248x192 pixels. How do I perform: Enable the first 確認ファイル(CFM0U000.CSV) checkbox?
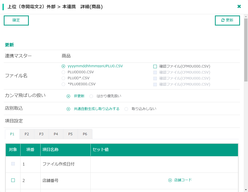pyautogui.click(x=155, y=66)
